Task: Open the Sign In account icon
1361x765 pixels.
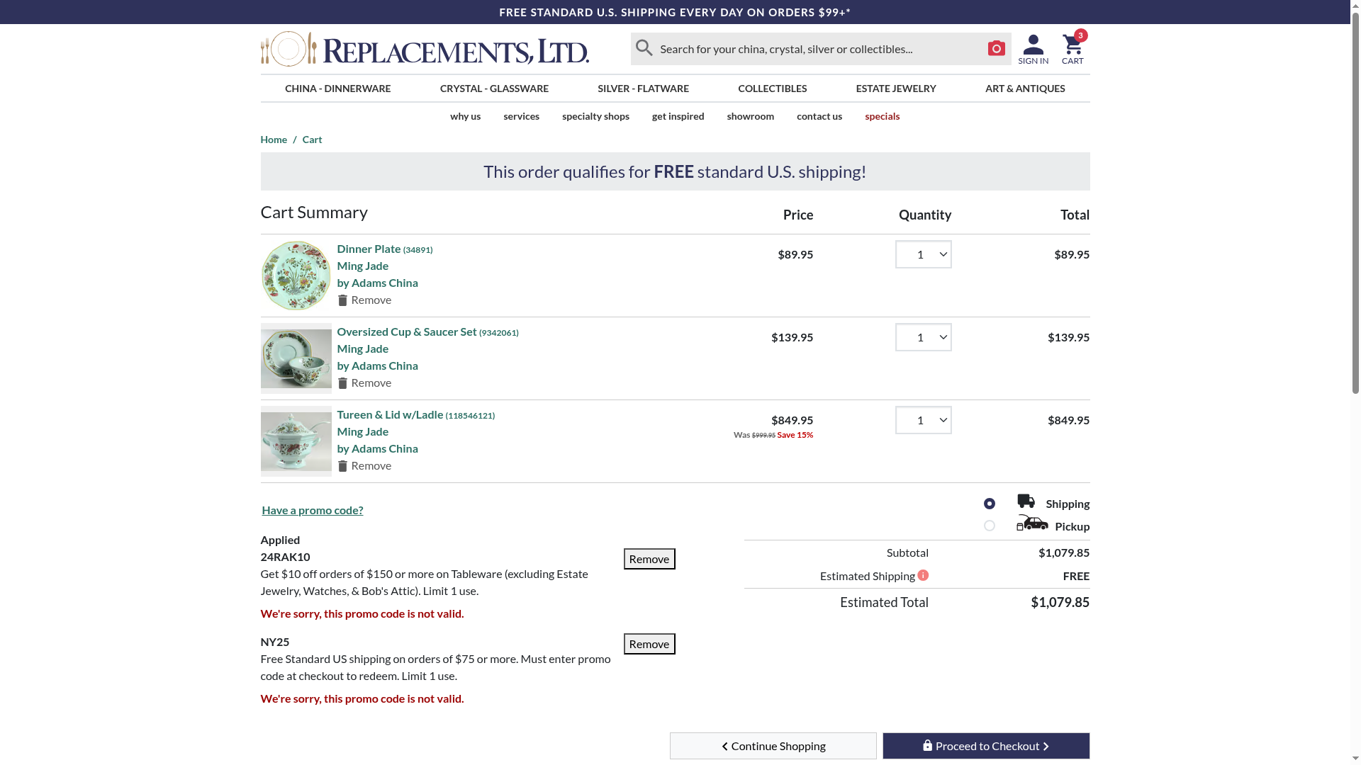Action: [x=1033, y=50]
